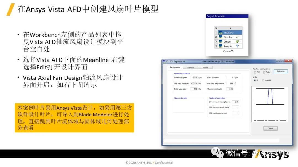This screenshot has width=298, height=167.
Task: Select the Imperial units radio button
Action: pos(263,80)
